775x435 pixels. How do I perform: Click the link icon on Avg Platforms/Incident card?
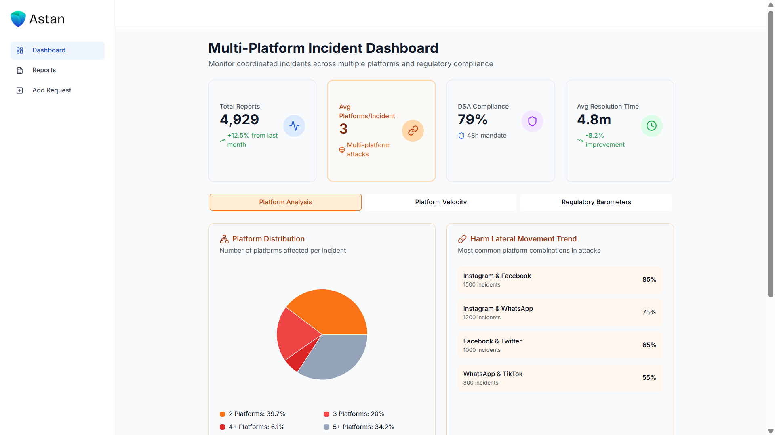click(413, 130)
